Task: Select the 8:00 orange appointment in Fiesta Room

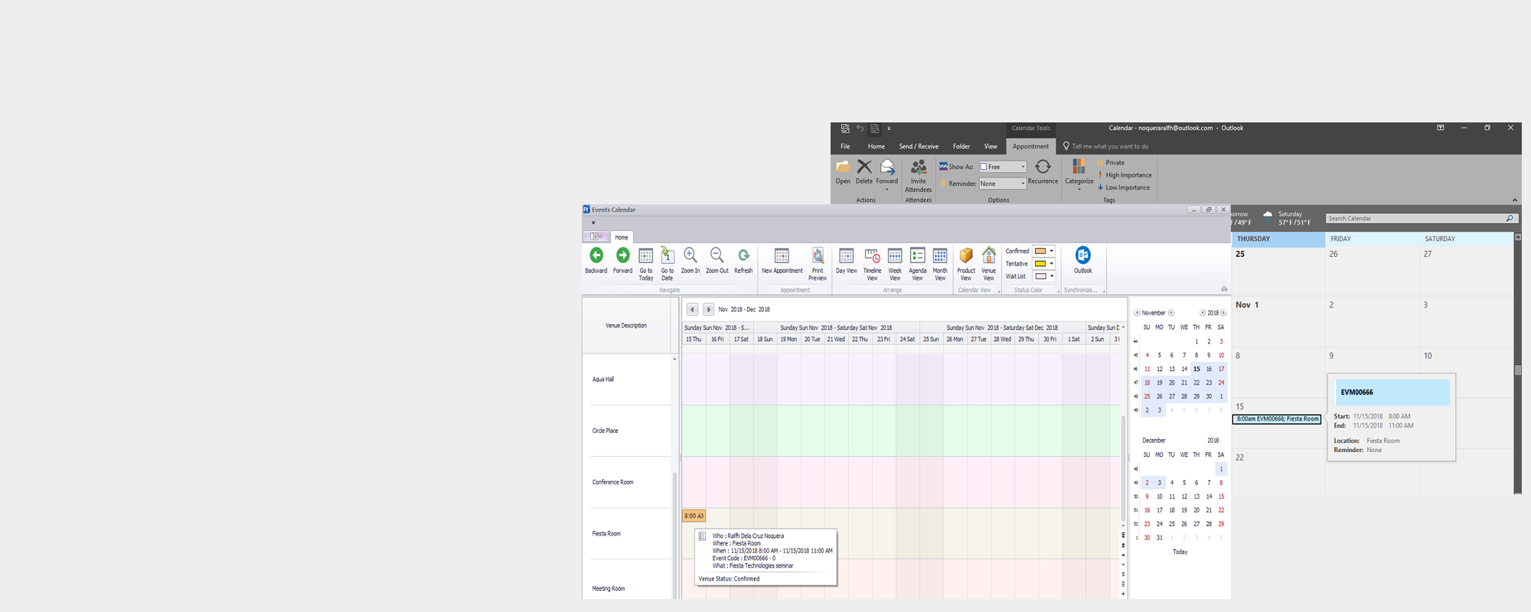Action: point(694,516)
